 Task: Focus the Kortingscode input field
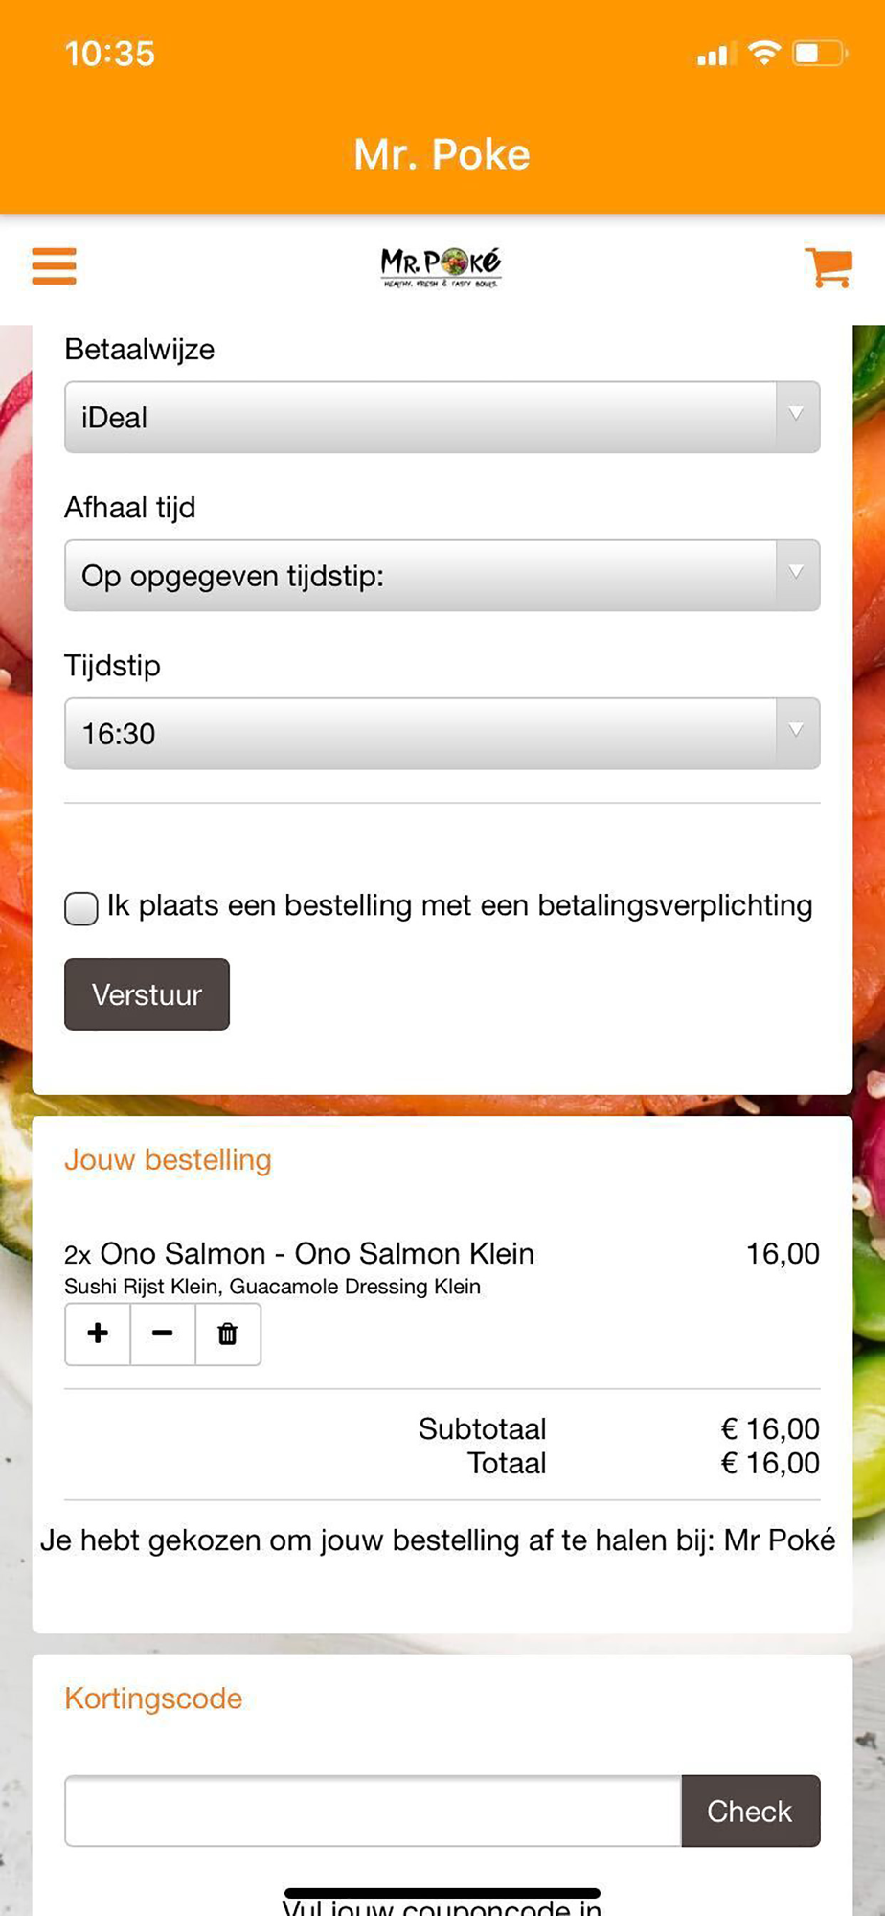point(373,1811)
